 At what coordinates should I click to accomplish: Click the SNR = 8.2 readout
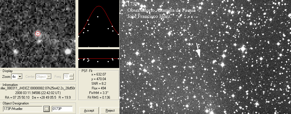(99, 83)
